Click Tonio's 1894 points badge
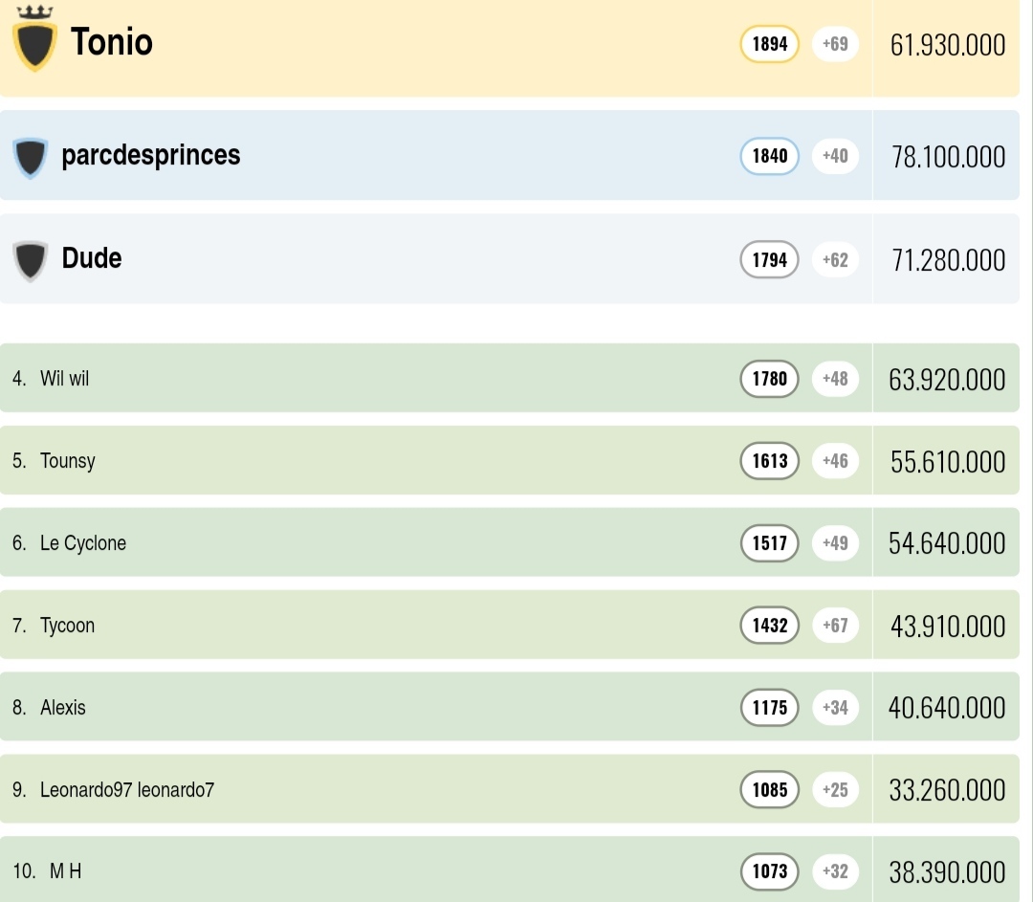 (x=769, y=44)
